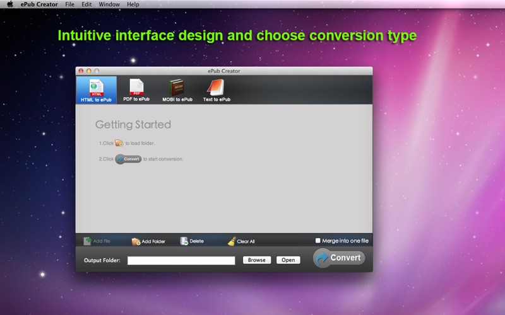
Task: Choose the MOBI to ePub book icon
Action: pyautogui.click(x=177, y=90)
